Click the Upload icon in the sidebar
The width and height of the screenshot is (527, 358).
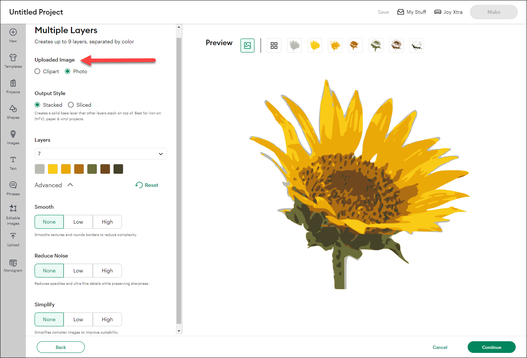click(x=13, y=239)
